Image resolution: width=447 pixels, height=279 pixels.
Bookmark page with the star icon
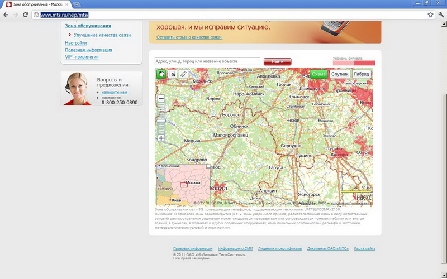tap(430, 15)
